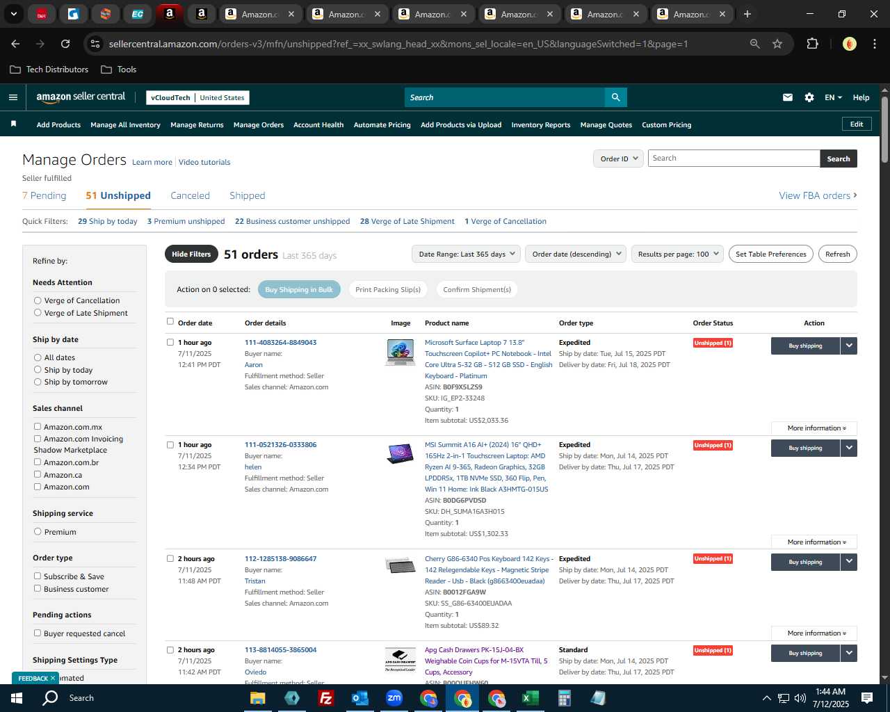Image resolution: width=890 pixels, height=712 pixels.
Task: Open a new browser tab with plus icon
Action: click(747, 14)
